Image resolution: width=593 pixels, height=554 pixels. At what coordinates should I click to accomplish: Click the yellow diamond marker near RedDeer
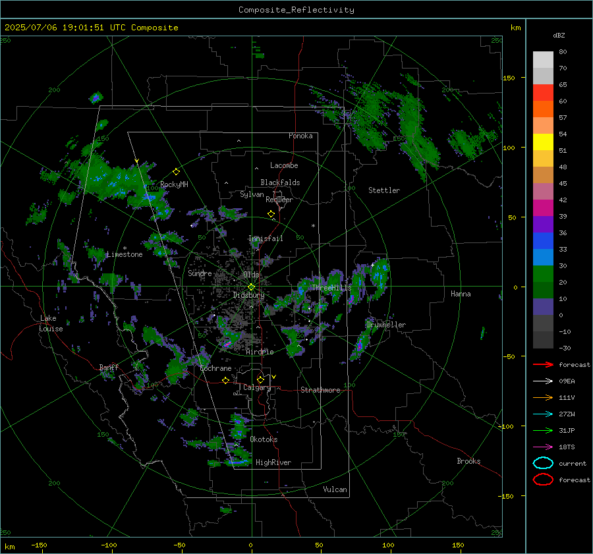coord(271,214)
